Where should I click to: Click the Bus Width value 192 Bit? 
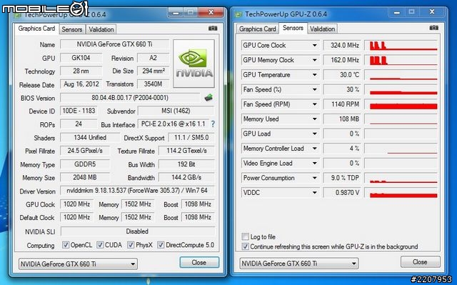(186, 164)
